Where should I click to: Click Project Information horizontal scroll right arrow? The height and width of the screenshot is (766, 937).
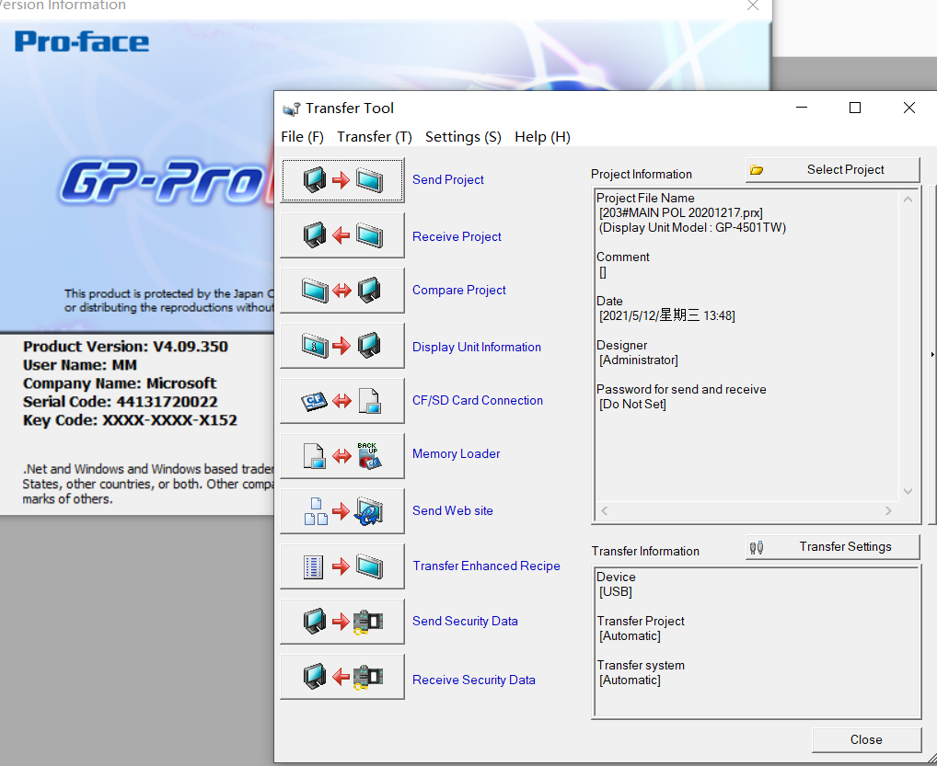pyautogui.click(x=888, y=510)
